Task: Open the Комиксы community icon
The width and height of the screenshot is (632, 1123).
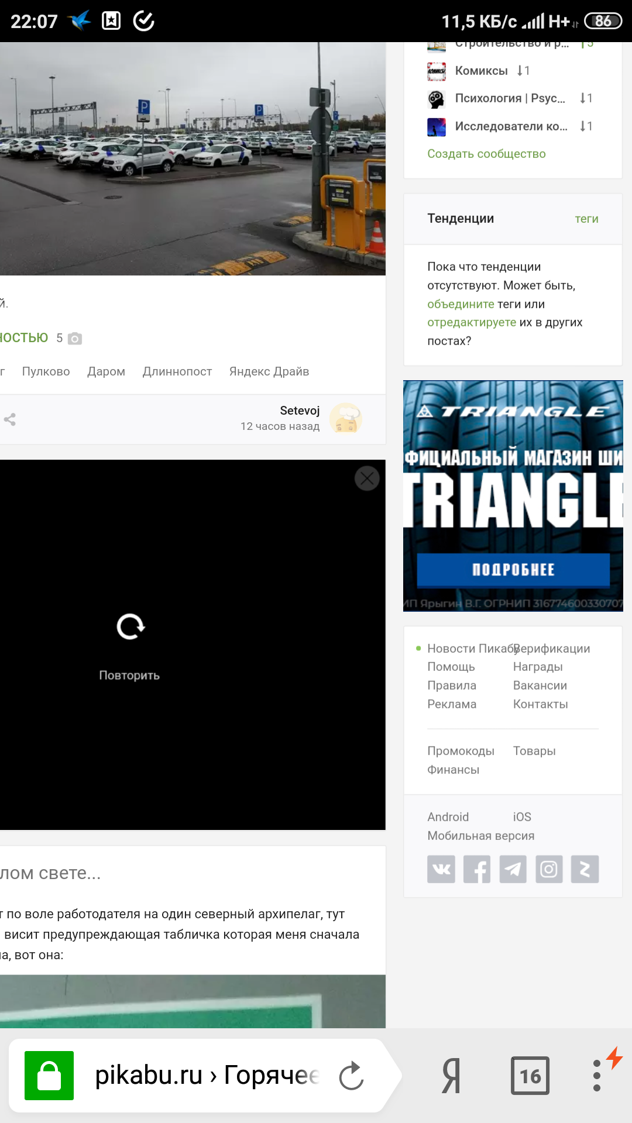Action: [437, 71]
